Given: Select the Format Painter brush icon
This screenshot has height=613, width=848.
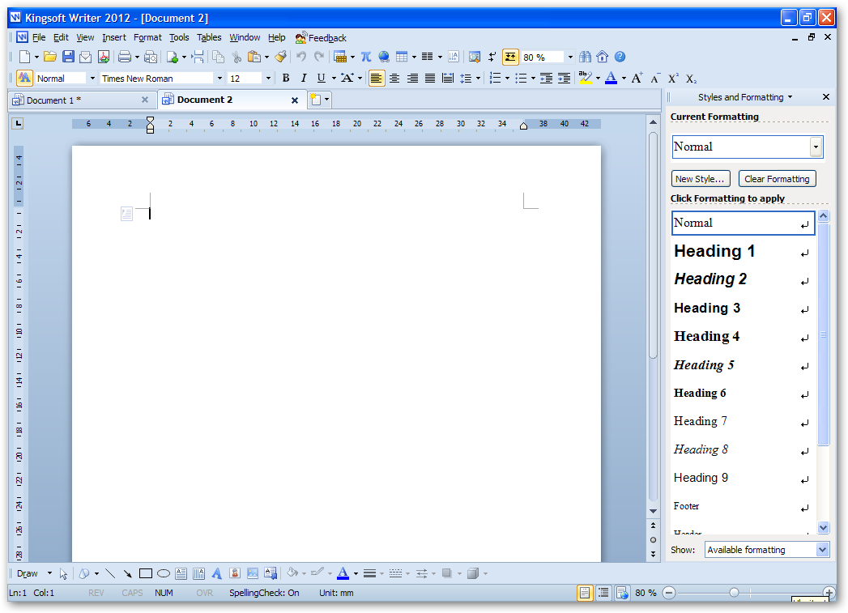Looking at the screenshot, I should [x=281, y=56].
